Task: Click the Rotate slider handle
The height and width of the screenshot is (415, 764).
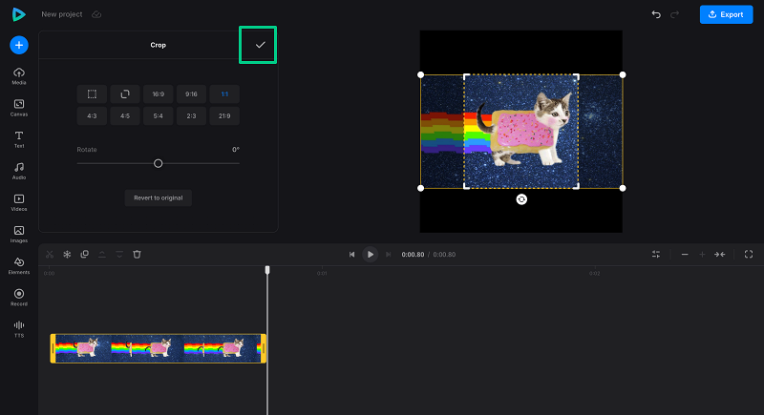Action: 159,163
